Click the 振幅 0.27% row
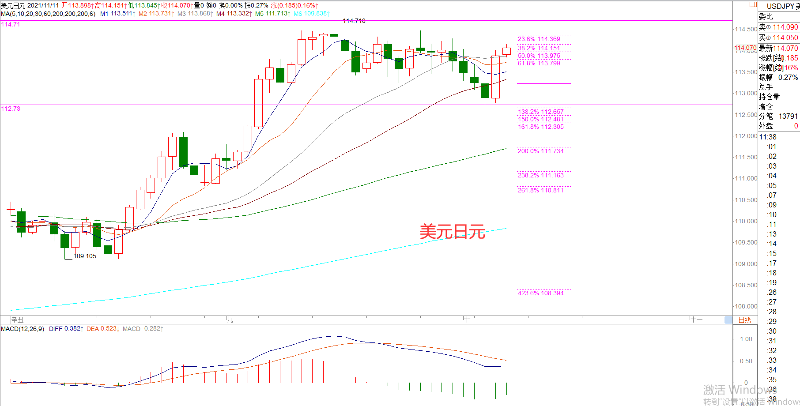This screenshot has width=800, height=406. pyautogui.click(x=779, y=78)
